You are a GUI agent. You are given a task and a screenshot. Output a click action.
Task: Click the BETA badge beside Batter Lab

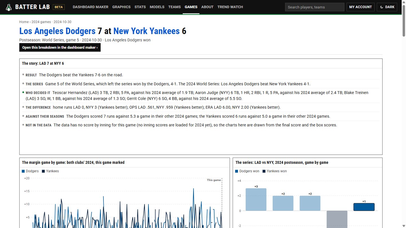pyautogui.click(x=59, y=7)
